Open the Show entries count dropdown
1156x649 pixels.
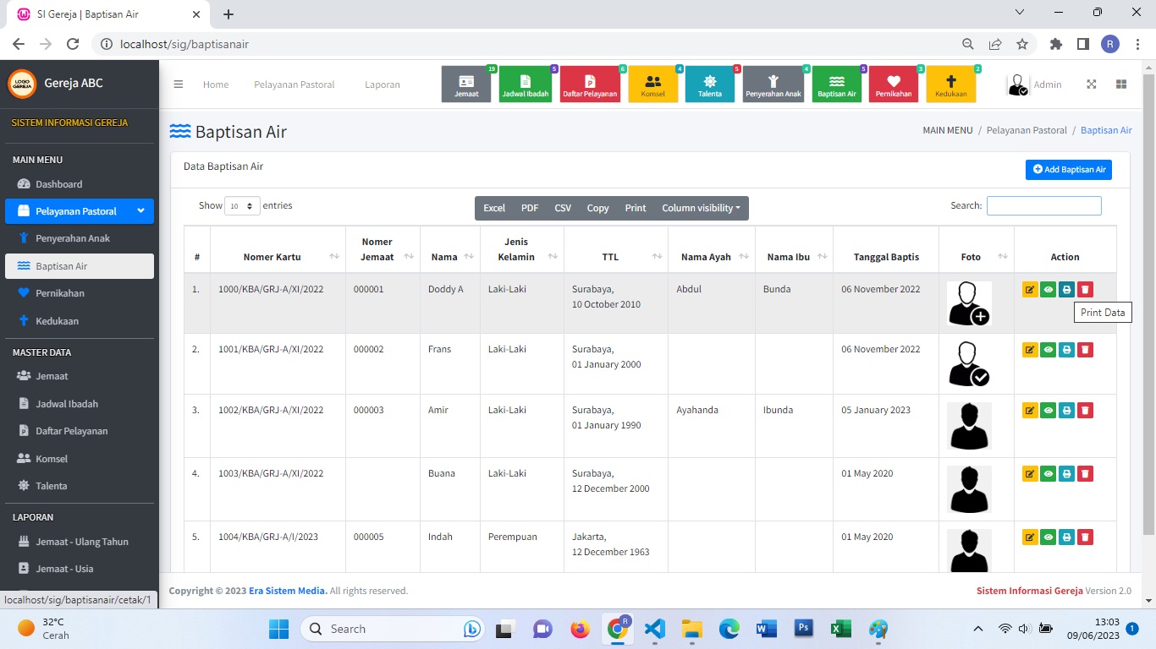(x=242, y=206)
